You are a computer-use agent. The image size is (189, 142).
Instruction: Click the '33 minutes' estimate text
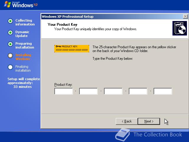(22, 87)
